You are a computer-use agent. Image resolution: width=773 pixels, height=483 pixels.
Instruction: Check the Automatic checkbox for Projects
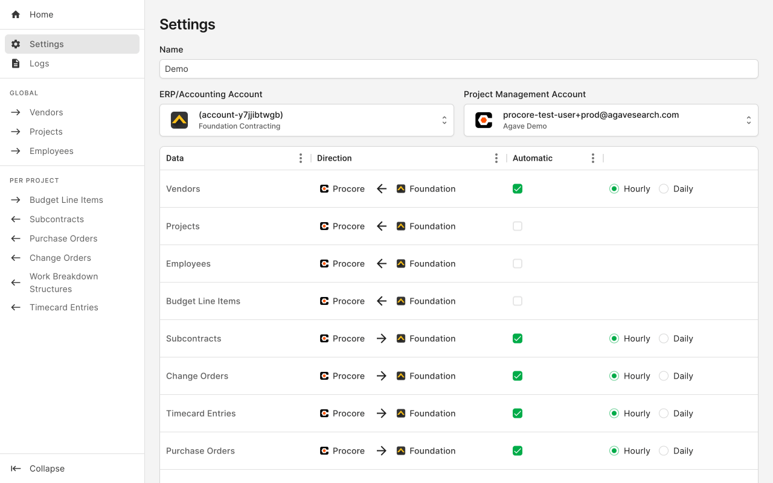tap(518, 226)
